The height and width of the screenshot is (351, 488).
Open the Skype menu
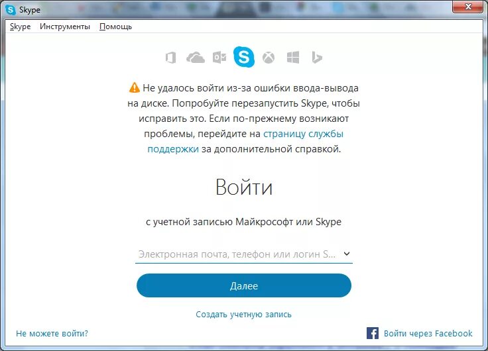point(21,26)
